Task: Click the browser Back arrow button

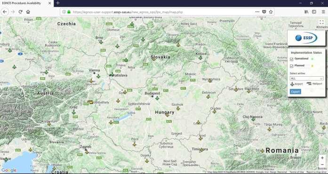Action: click(x=5, y=12)
